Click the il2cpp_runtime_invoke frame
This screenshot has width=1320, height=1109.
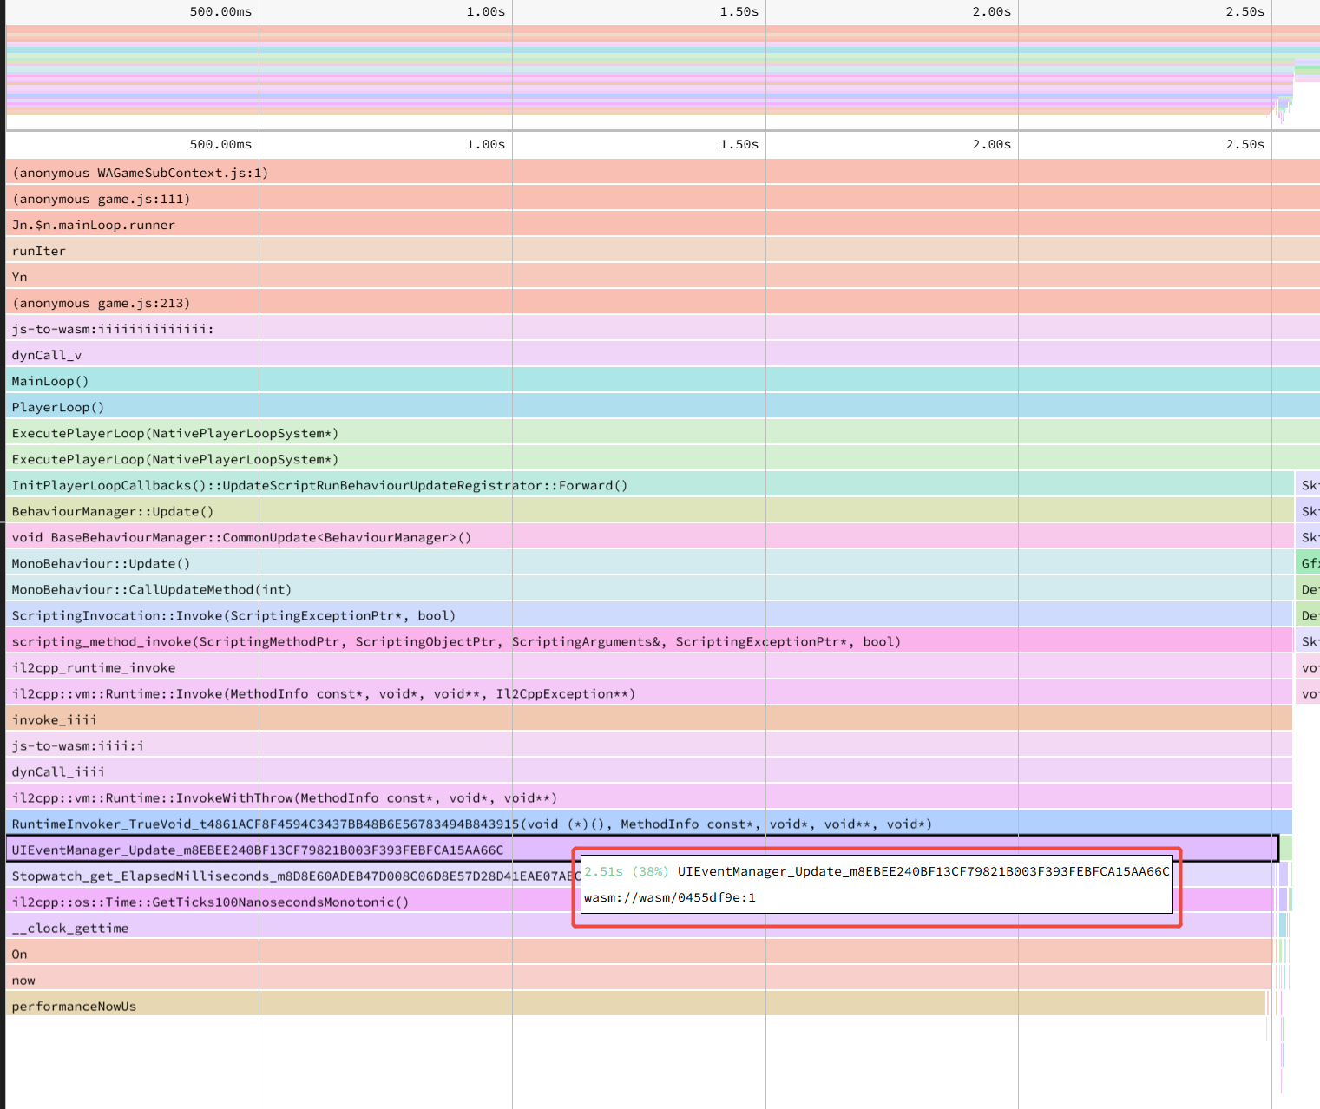tap(650, 667)
